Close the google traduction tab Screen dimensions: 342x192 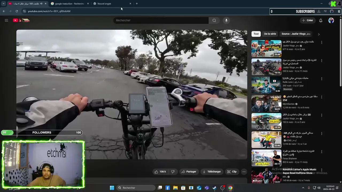(x=88, y=4)
